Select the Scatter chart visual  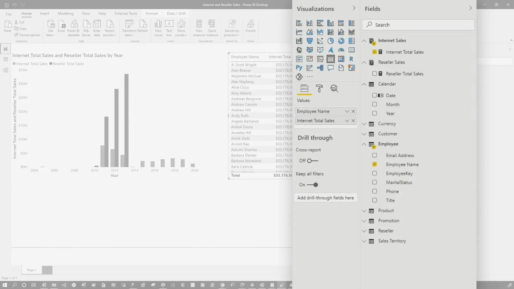pyautogui.click(x=320, y=41)
